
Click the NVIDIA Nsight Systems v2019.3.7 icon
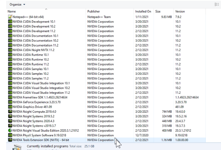tap(10, 126)
